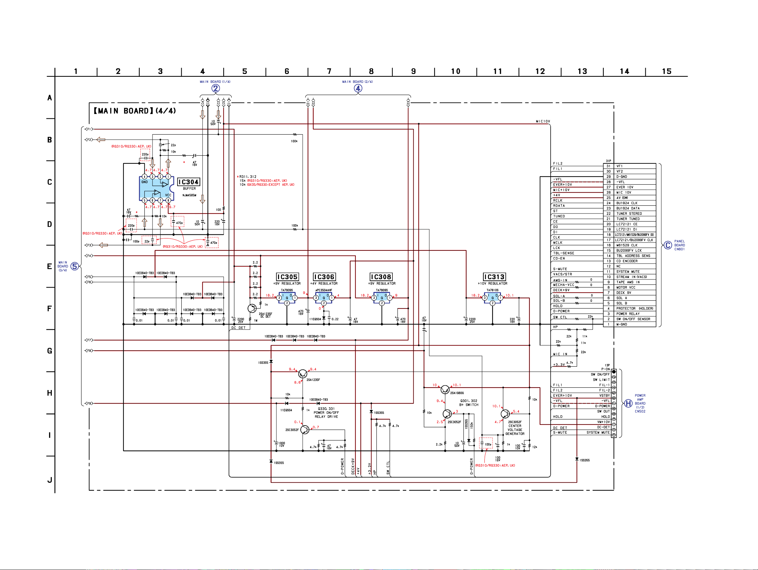Click the circled C Panel Board marker
Screen dimensions: 758x570
(668, 245)
